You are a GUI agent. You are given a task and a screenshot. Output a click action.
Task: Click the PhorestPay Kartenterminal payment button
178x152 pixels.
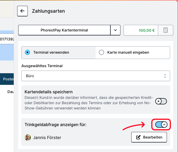(64, 30)
